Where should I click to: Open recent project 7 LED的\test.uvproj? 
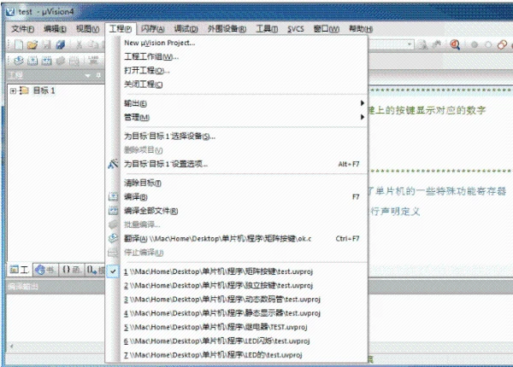236,354
